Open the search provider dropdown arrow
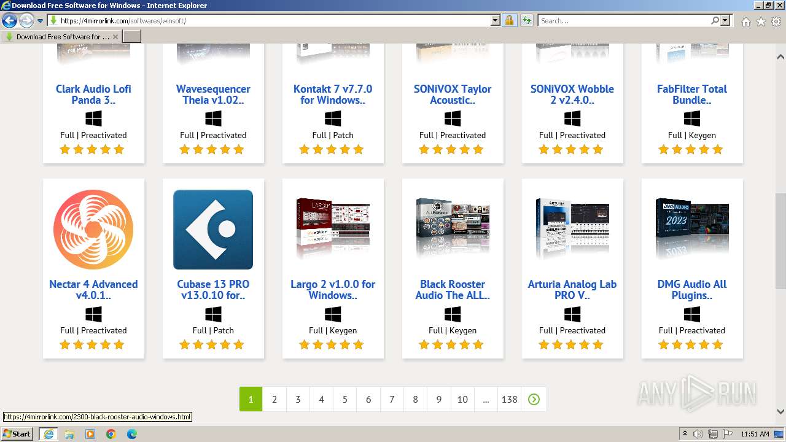This screenshot has width=786, height=442. pyautogui.click(x=725, y=21)
